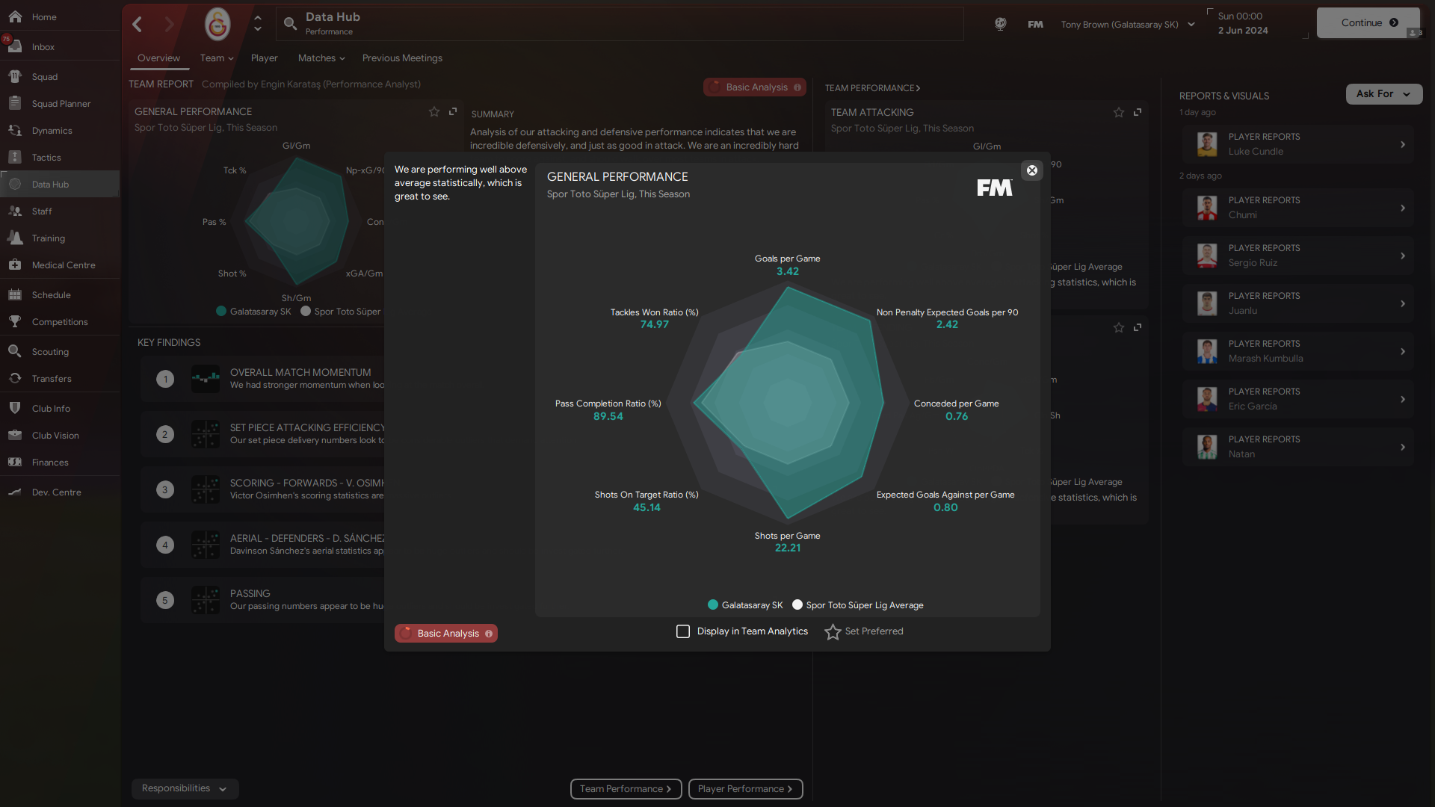Enable Display in Team Analytics checkbox
1435x807 pixels.
[683, 631]
